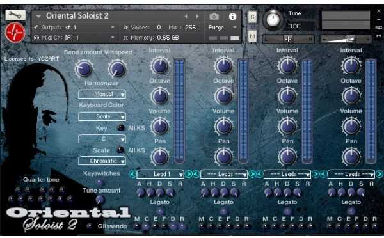The image size is (384, 238).
Task: Open the Keyboard Color Scale dropdown
Action: (102, 116)
